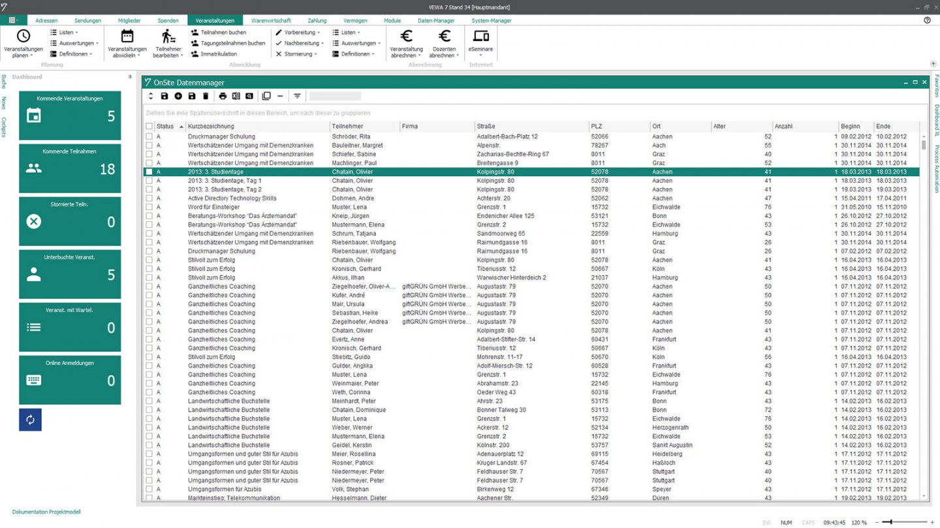Image resolution: width=940 pixels, height=528 pixels.
Task: Switch to the Mitglieder tab
Action: (x=129, y=21)
